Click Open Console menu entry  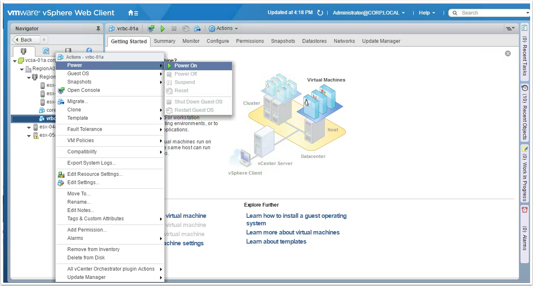click(110, 90)
